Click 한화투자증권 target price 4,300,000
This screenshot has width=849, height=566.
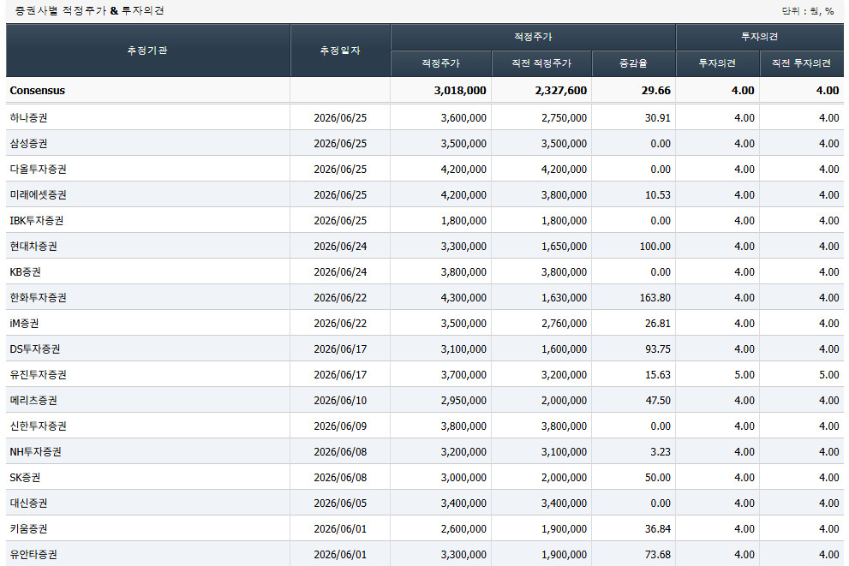tap(463, 298)
